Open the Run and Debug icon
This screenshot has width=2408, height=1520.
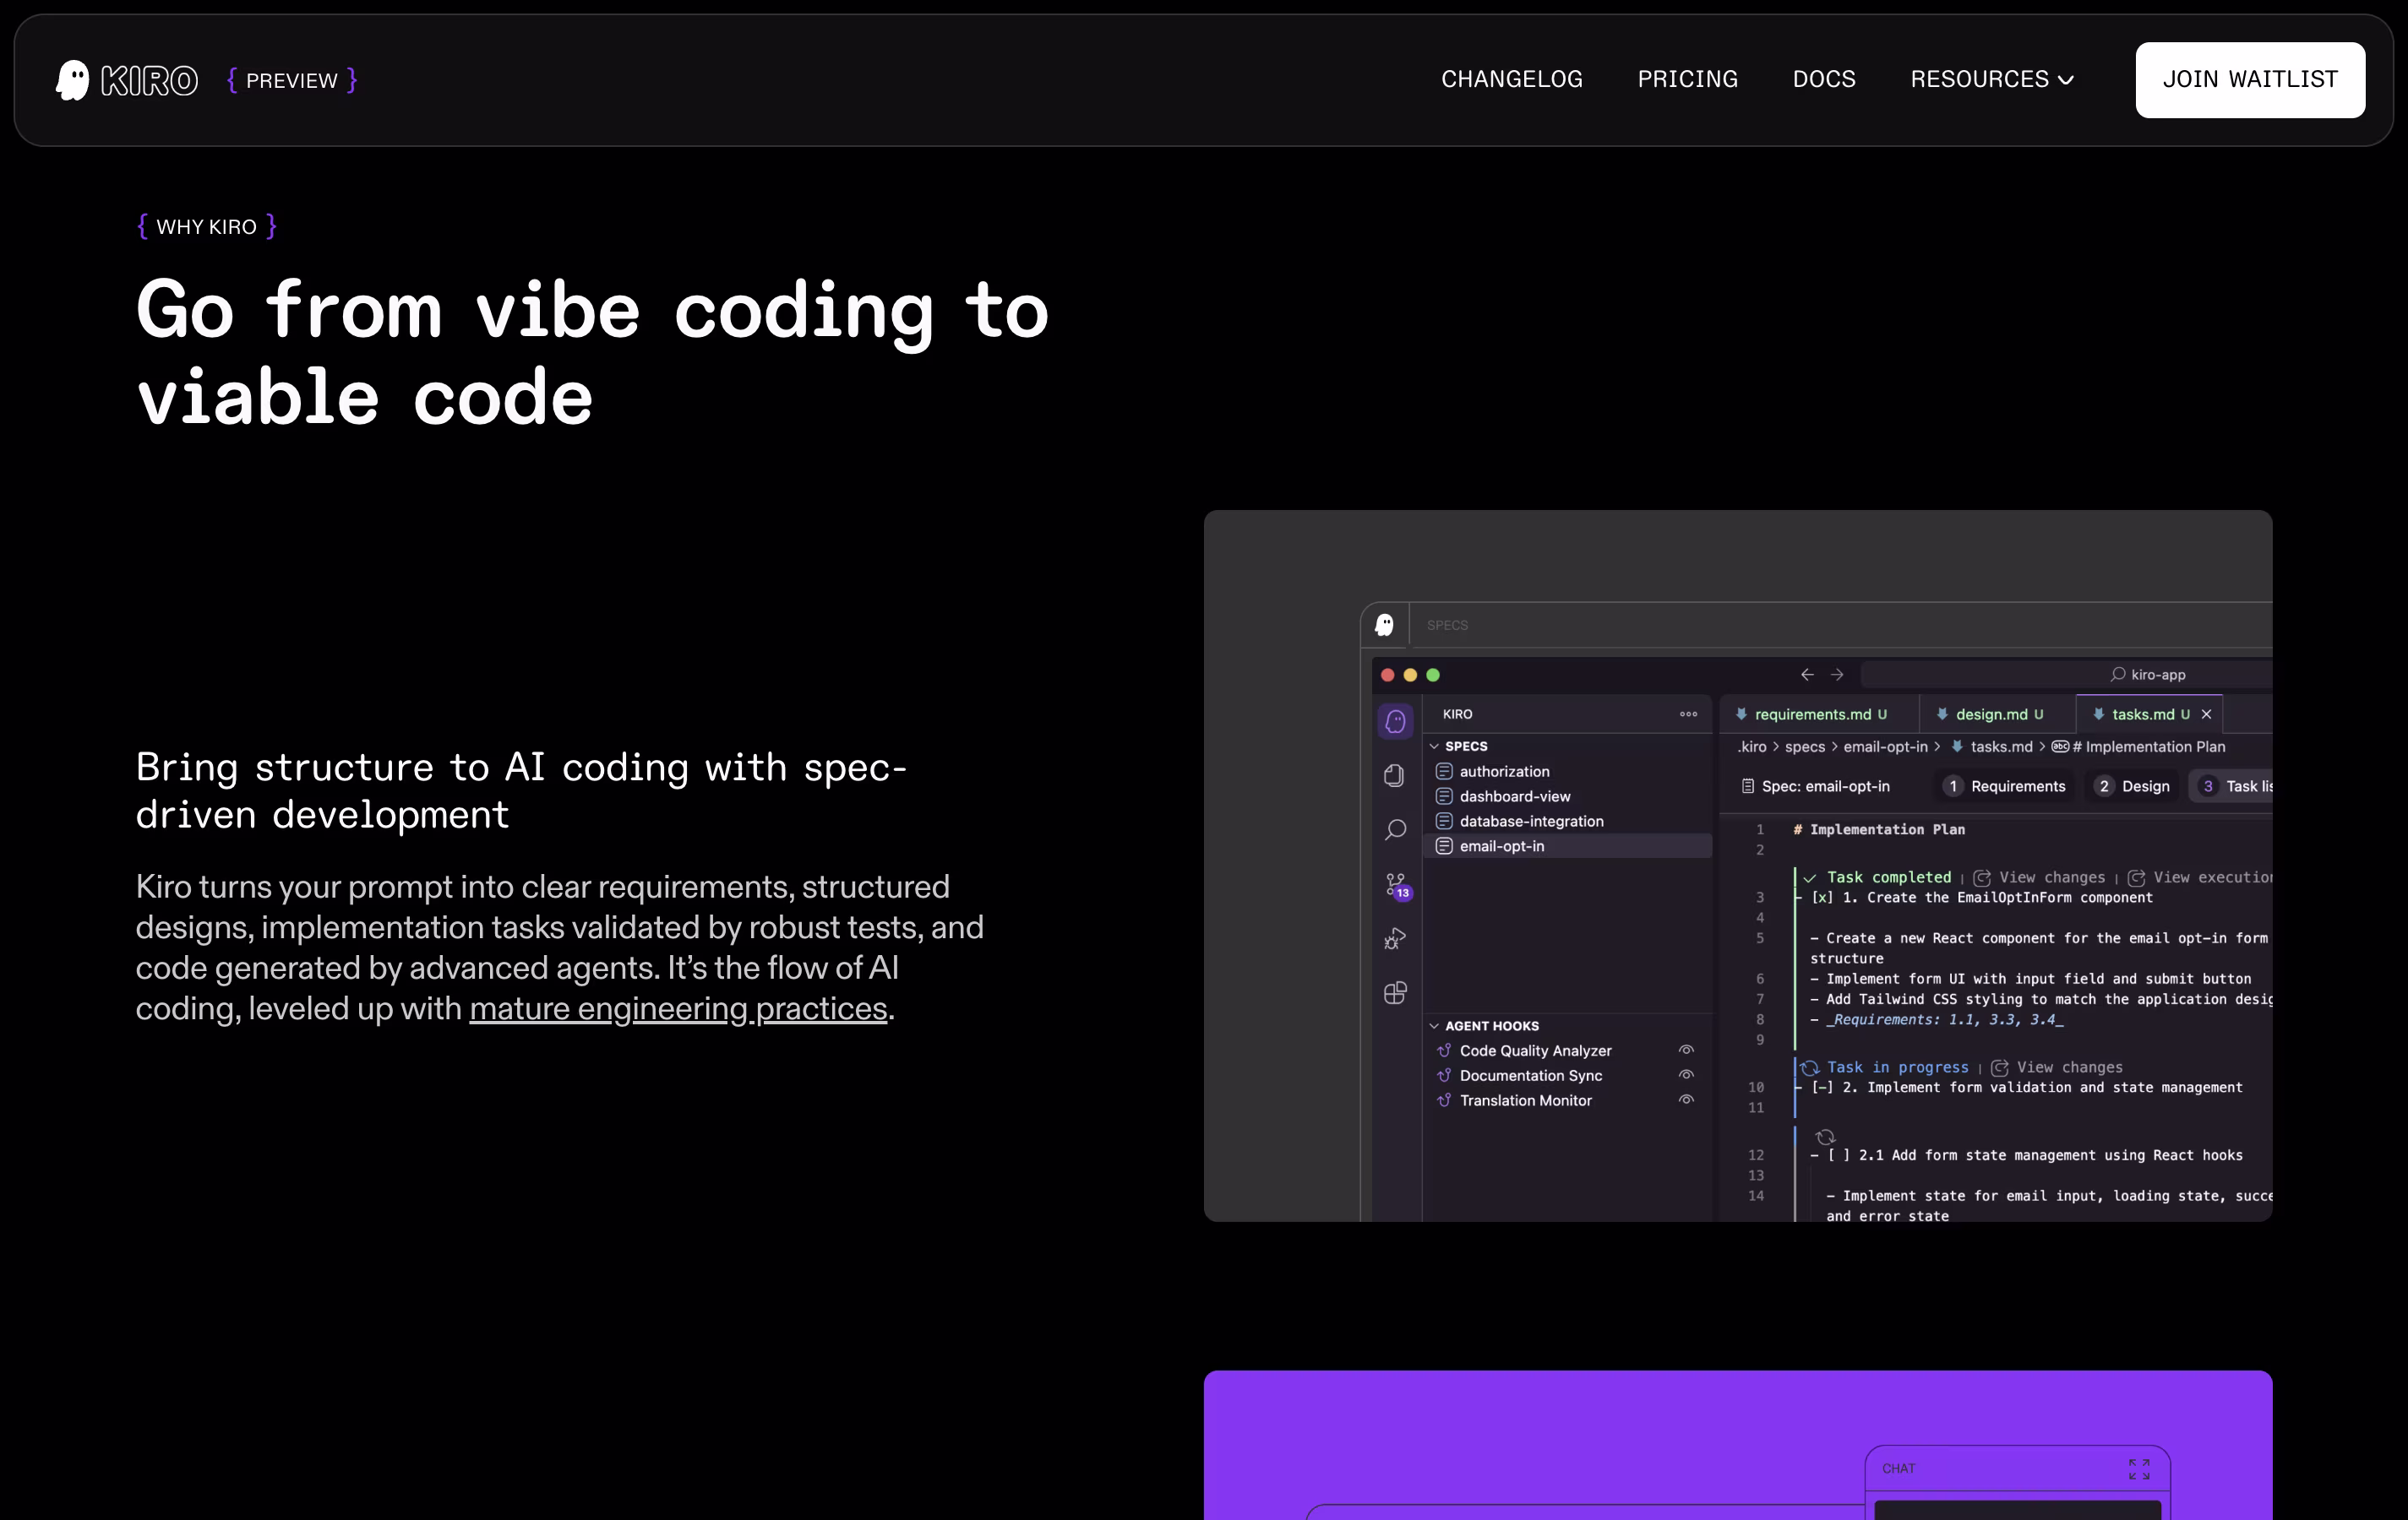1395,938
